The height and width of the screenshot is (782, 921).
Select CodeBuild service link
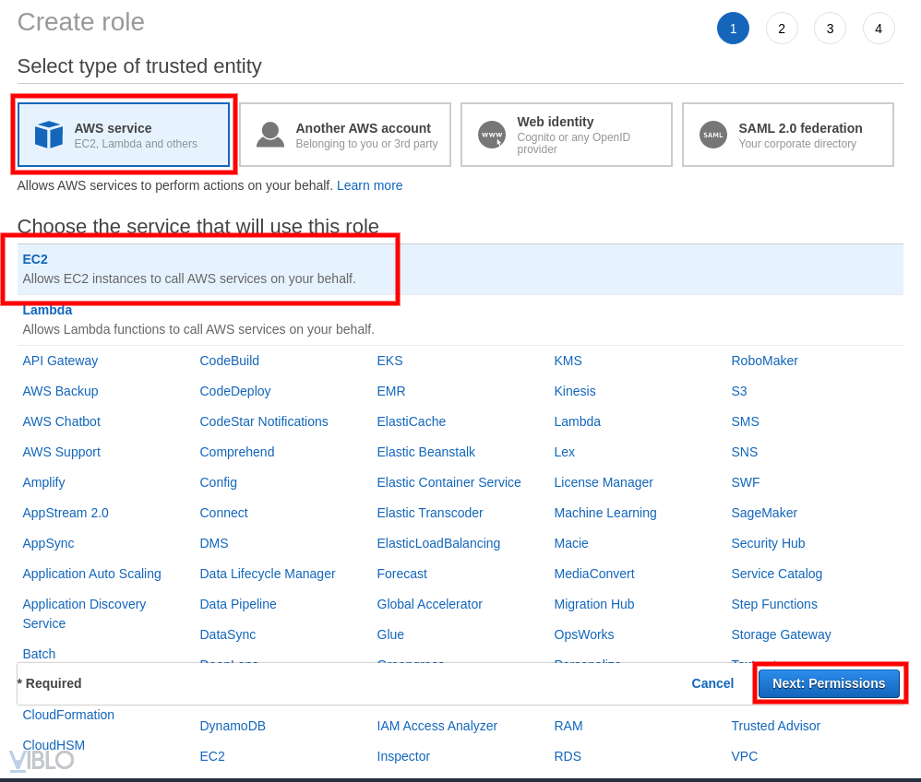(x=229, y=361)
